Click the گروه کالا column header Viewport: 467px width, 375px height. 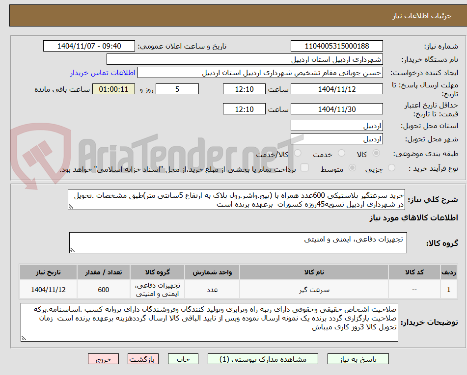(157, 272)
